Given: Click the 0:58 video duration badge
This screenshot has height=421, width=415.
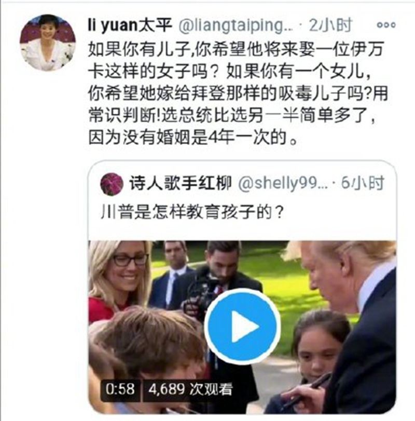Looking at the screenshot, I should point(120,389).
